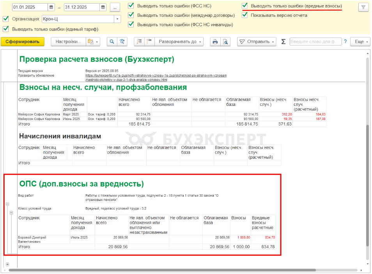
Task: Select the red value 184,63
Action: coord(321,115)
